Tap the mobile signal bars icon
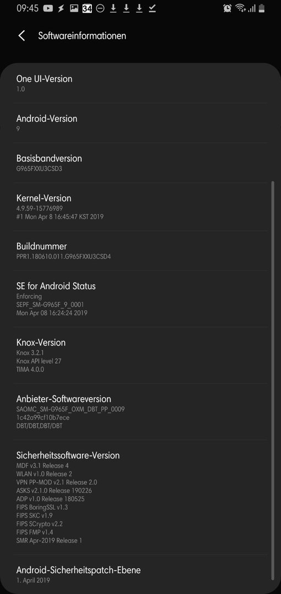Viewport: 281px width, 594px height. [251, 8]
